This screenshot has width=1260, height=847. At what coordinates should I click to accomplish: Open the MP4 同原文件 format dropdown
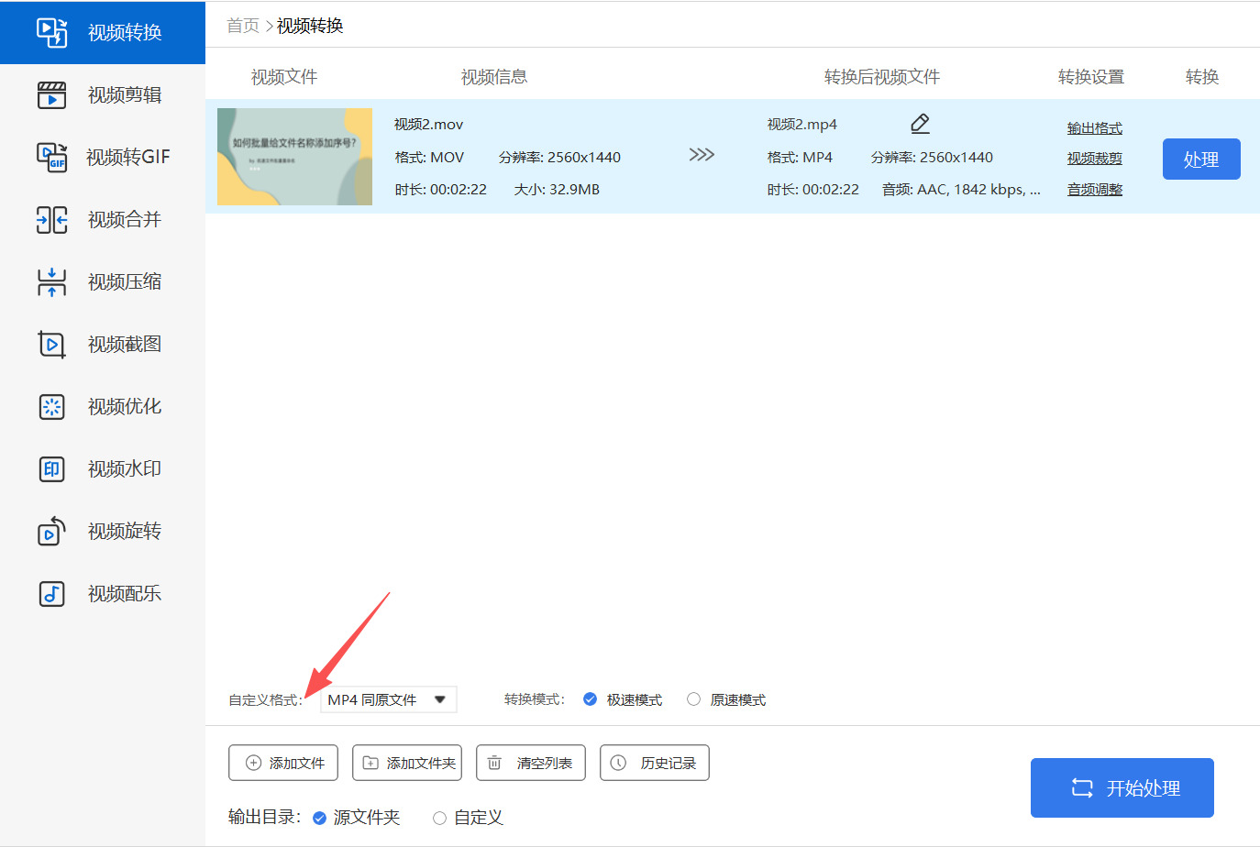tap(388, 699)
